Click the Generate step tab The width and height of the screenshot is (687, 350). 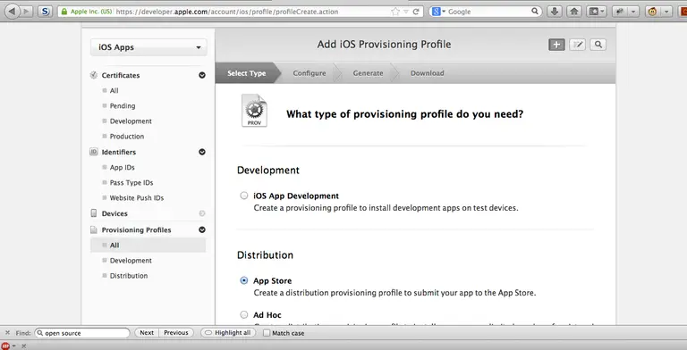point(368,73)
